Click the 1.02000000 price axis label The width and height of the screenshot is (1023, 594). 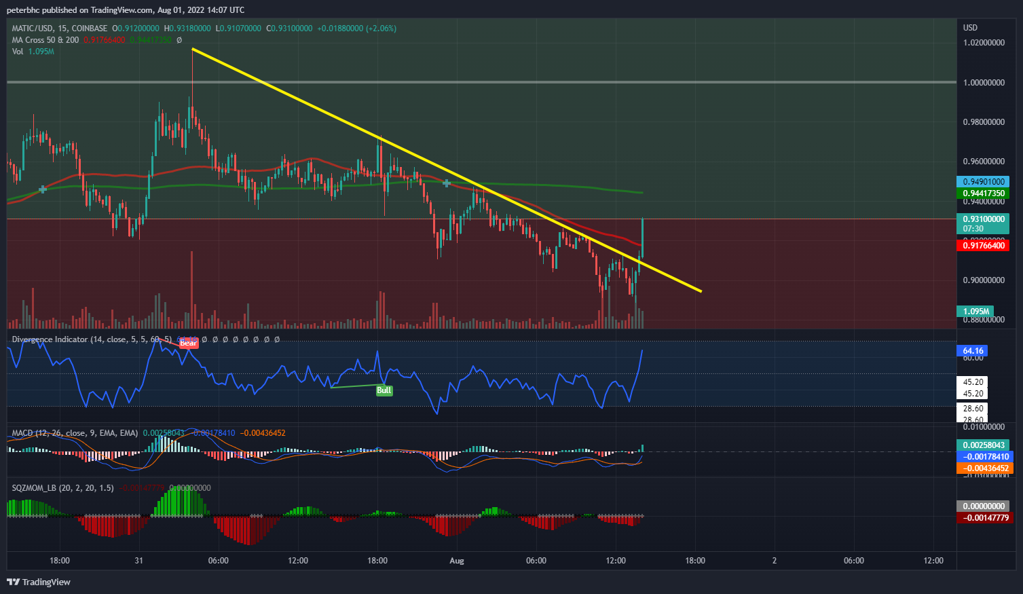984,43
